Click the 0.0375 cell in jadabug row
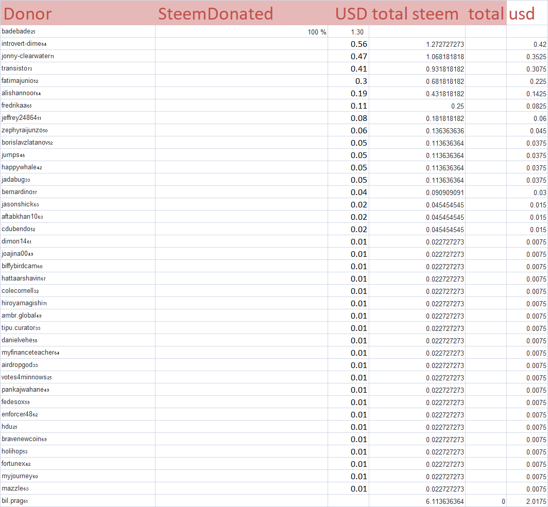Screen dimensions: 548x507 527,180
